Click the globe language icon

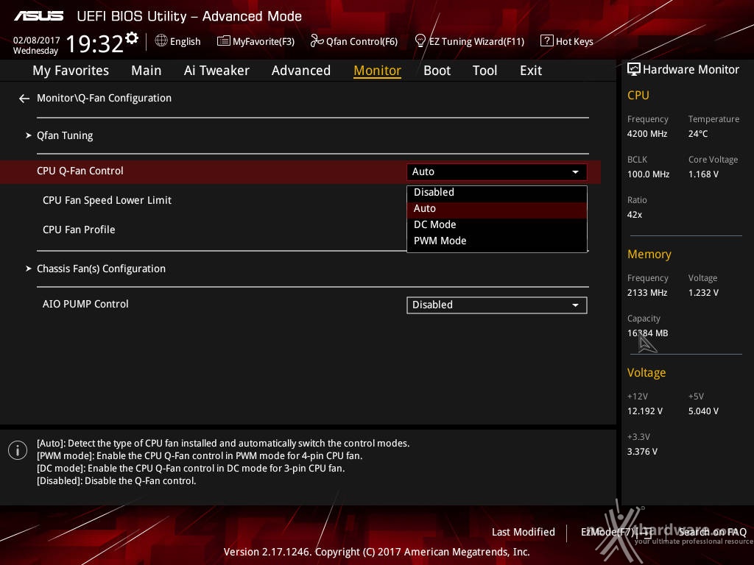161,40
